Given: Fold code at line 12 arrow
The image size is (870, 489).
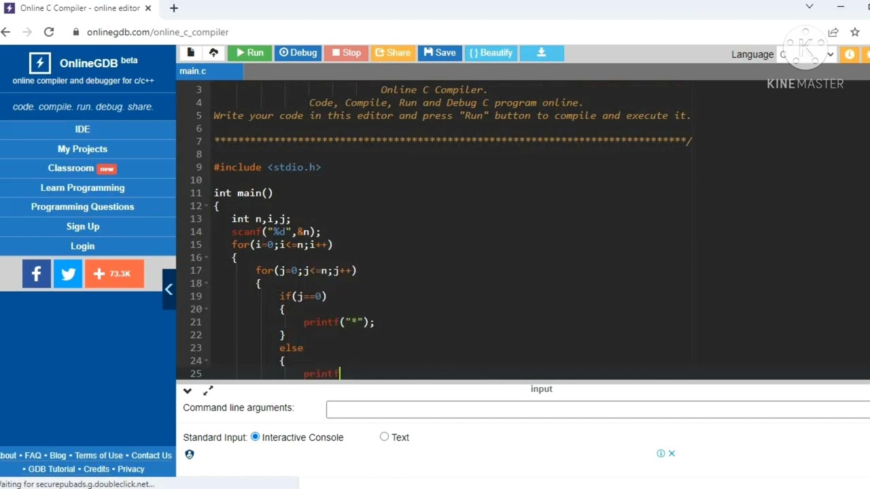Looking at the screenshot, I should [207, 206].
